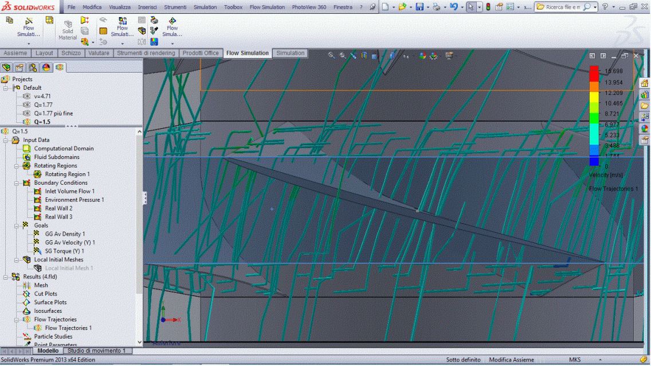The image size is (651, 366).
Task: Undo the last action
Action: pos(453,7)
